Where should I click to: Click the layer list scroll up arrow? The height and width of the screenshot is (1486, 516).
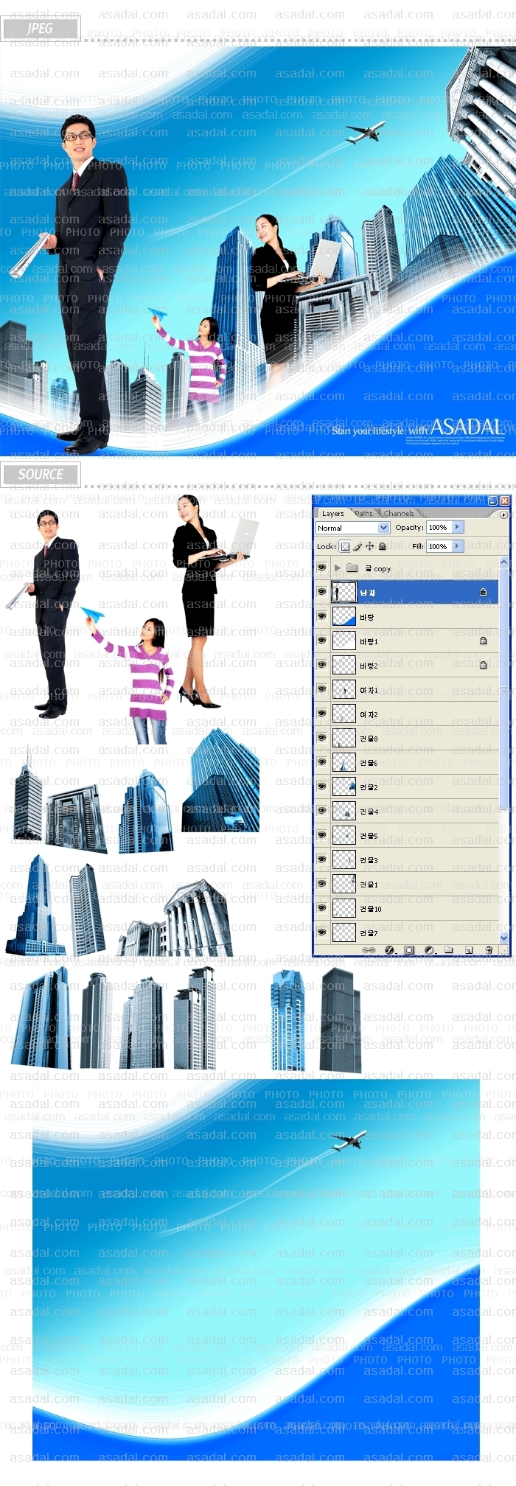click(x=504, y=562)
